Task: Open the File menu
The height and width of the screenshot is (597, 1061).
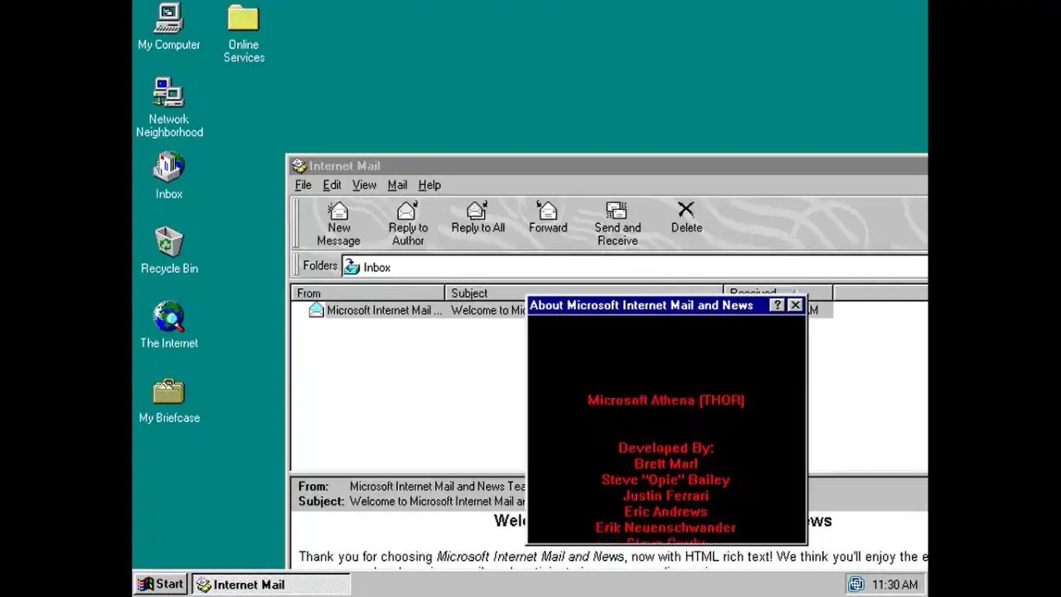Action: [303, 185]
